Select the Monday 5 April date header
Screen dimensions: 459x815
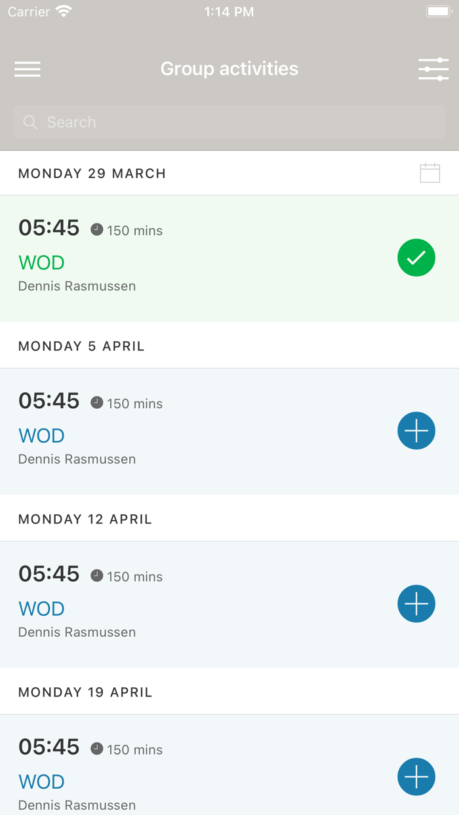81,346
